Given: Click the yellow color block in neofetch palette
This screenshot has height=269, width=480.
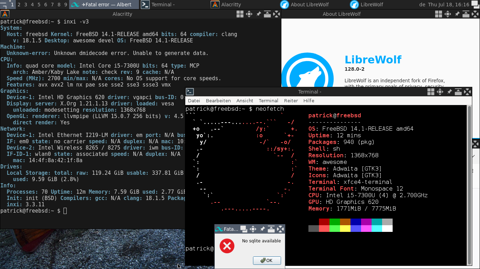Looking at the screenshot, I should tap(345, 228).
